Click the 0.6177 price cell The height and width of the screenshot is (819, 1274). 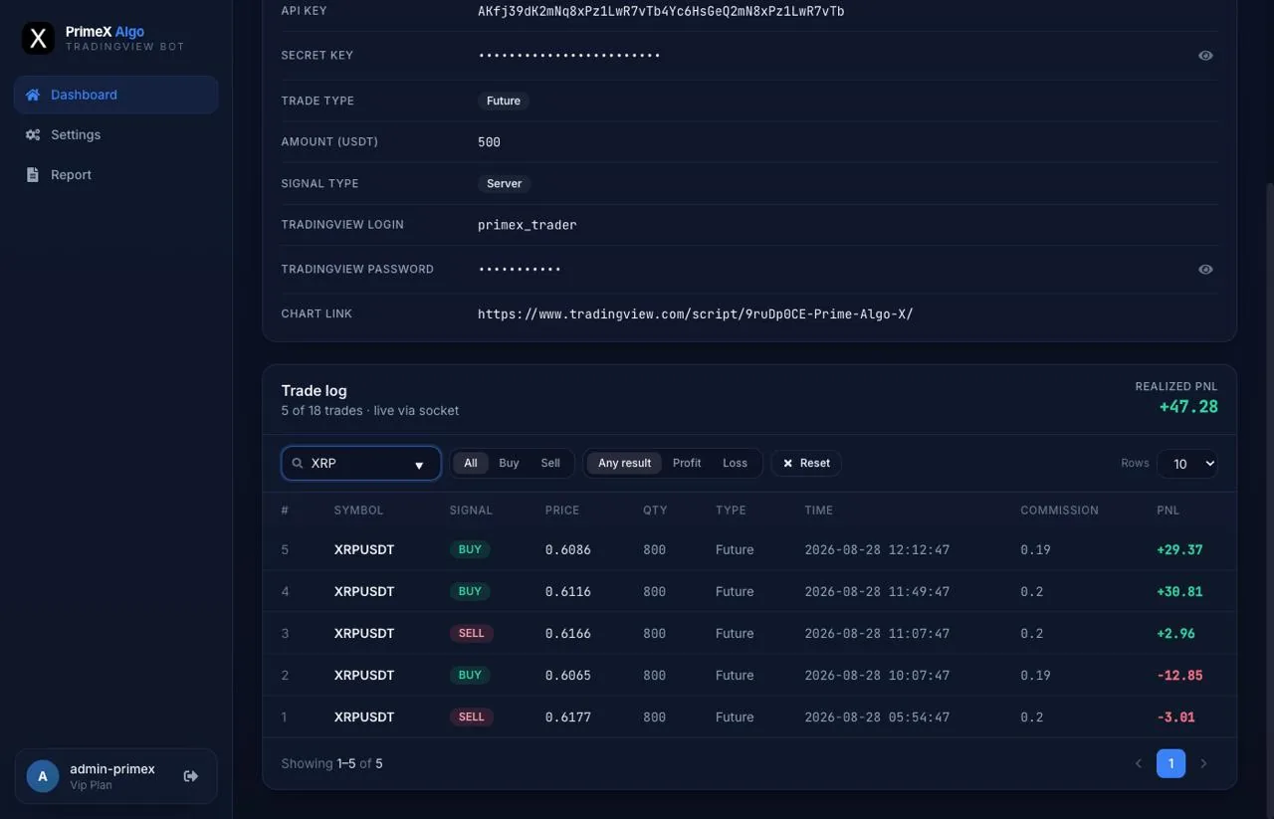pyautogui.click(x=568, y=717)
